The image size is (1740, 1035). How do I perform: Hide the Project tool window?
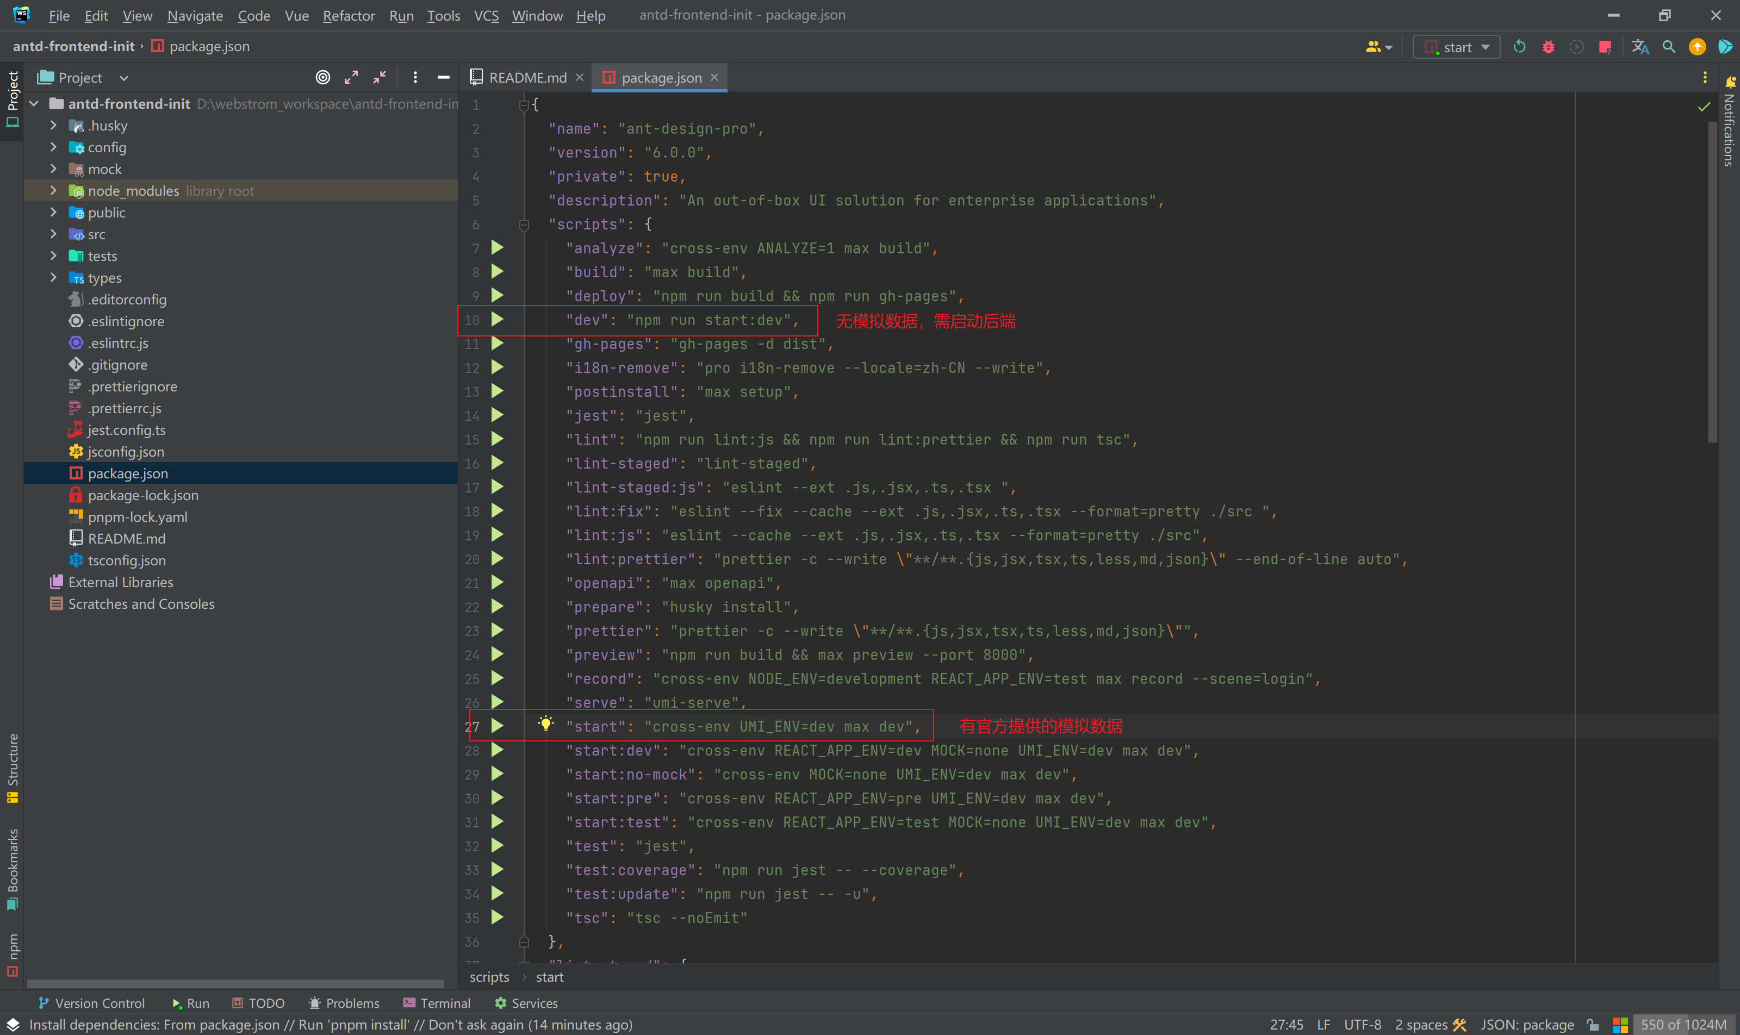(x=443, y=77)
